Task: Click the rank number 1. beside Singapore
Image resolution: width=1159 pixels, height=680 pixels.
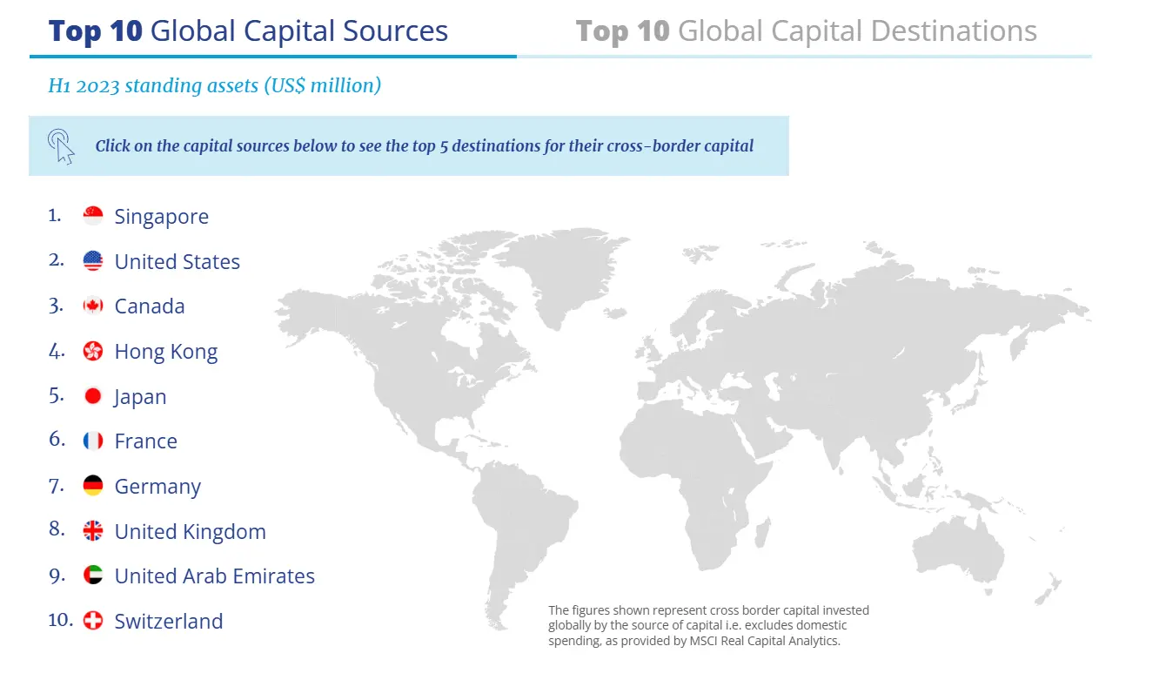Action: click(55, 215)
